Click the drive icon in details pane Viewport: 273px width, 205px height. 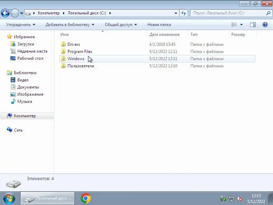pos(14,184)
